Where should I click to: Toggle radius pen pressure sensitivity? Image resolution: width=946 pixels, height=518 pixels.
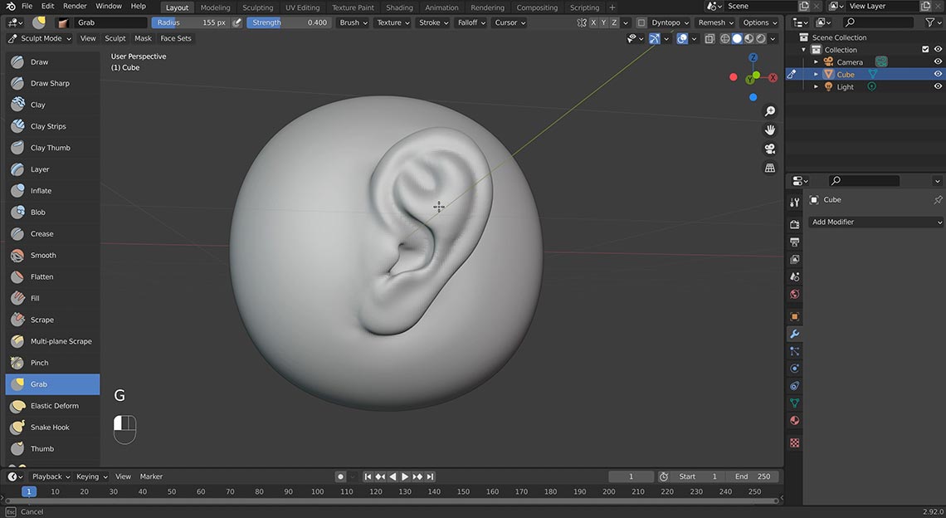click(x=237, y=22)
